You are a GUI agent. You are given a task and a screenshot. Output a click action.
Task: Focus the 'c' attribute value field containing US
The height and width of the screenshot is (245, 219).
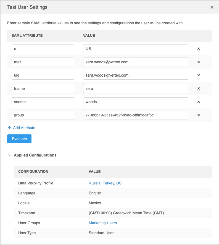coord(136,49)
